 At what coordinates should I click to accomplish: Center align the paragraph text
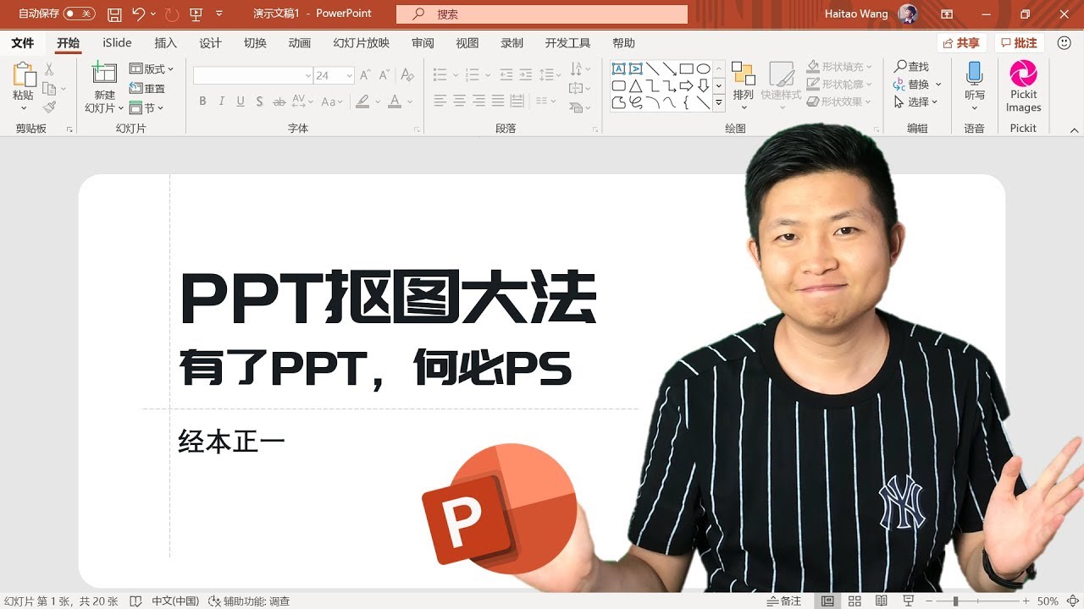459,101
